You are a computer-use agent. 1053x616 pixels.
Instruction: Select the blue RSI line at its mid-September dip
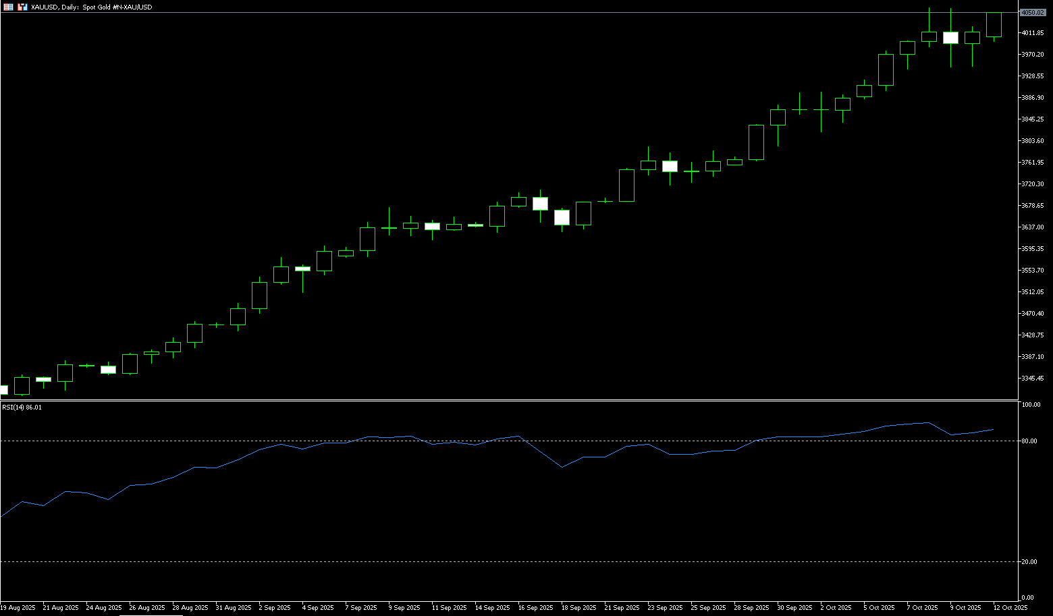click(562, 466)
